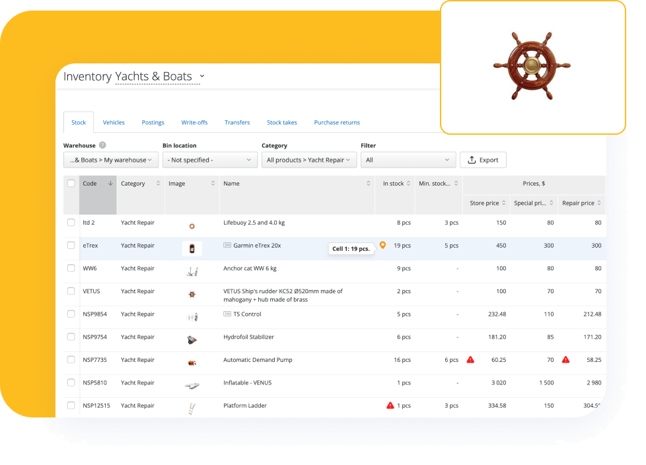This screenshot has width=646, height=465.
Task: Select all rows using the header checkbox
Action: (71, 184)
